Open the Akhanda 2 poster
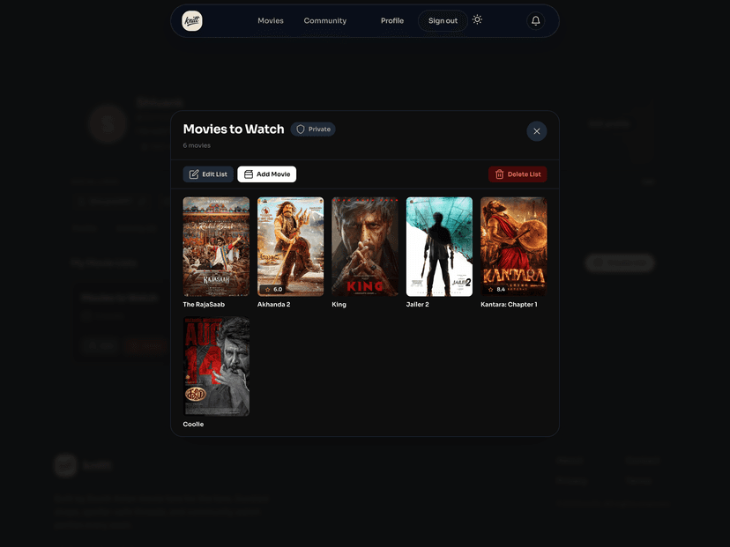Screen dimensions: 730x547 pos(290,242)
